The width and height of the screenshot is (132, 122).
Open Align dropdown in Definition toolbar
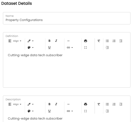click(15, 41)
